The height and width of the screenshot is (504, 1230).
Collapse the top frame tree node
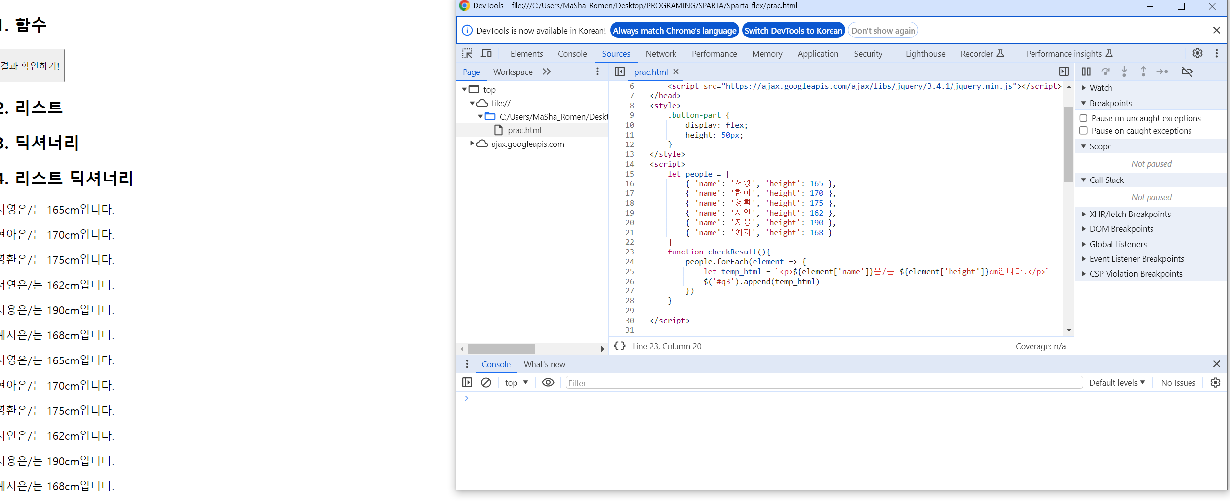[464, 90]
